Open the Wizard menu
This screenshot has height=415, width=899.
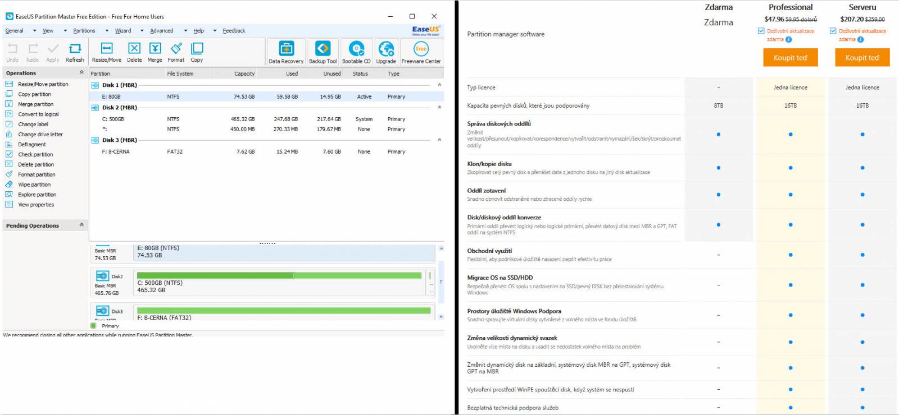pos(123,31)
